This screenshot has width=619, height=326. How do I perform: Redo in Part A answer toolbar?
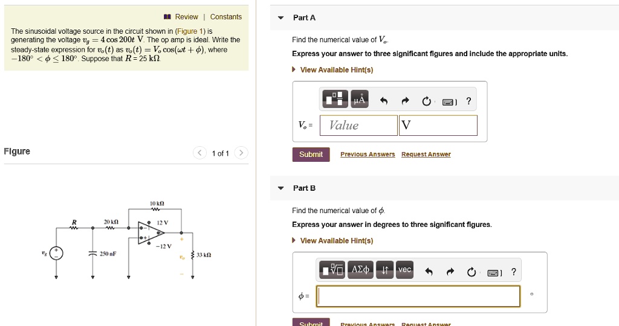pos(406,101)
